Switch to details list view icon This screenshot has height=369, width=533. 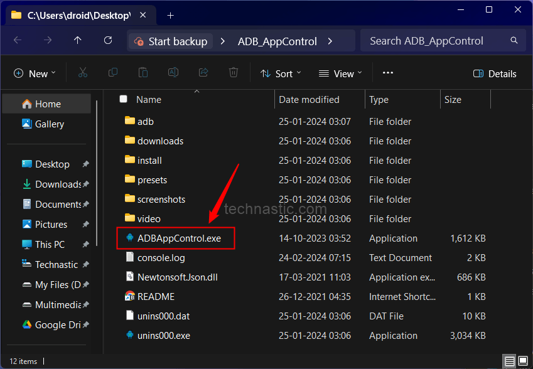click(x=509, y=361)
